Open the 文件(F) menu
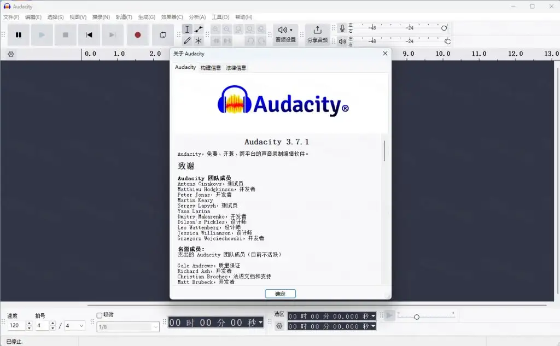 11,17
